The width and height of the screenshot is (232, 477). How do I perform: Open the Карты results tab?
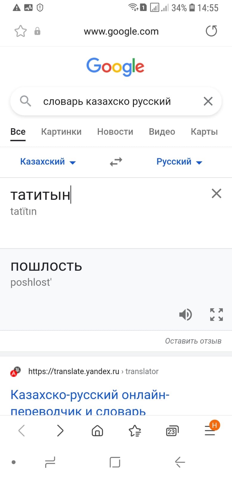point(204,132)
